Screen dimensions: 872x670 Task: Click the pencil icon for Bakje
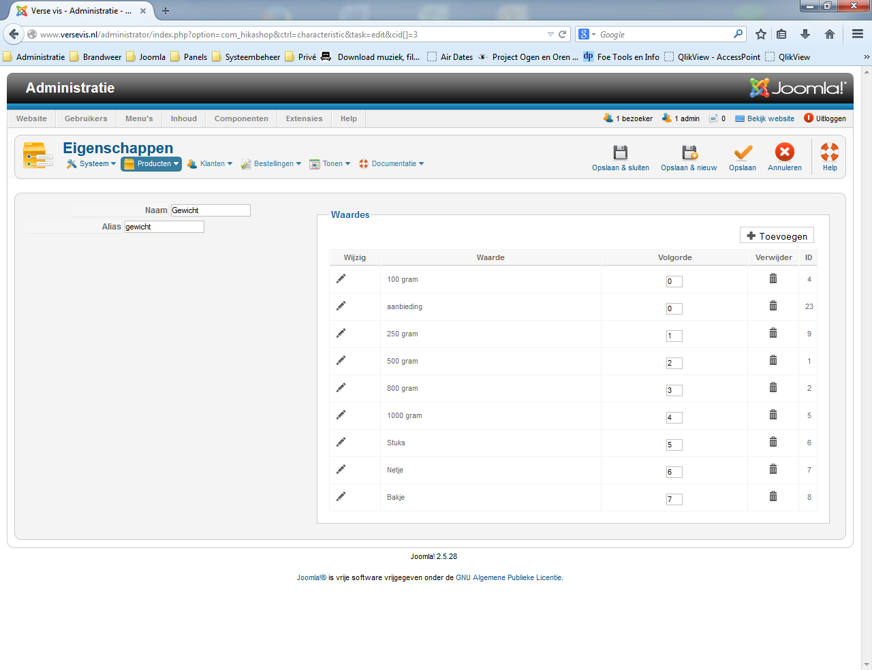(341, 496)
